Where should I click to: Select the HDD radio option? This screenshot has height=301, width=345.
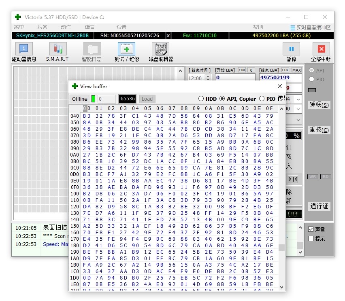click(x=201, y=99)
